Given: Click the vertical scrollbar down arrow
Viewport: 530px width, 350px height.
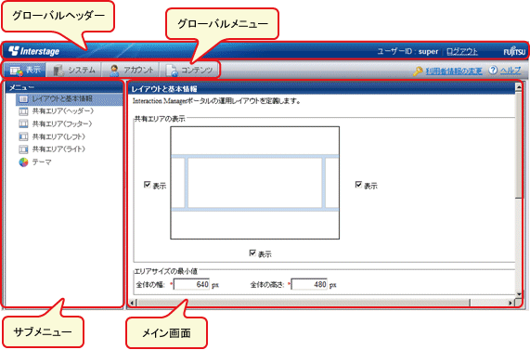Looking at the screenshot, I should (519, 294).
